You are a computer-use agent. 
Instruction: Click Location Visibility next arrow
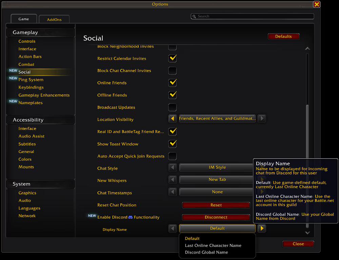pos(262,119)
